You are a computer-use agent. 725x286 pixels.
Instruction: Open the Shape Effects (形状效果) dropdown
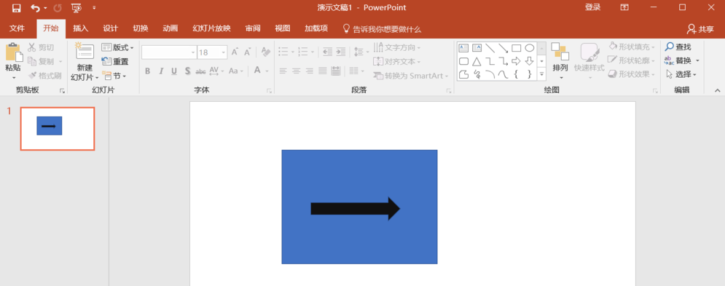click(x=632, y=74)
